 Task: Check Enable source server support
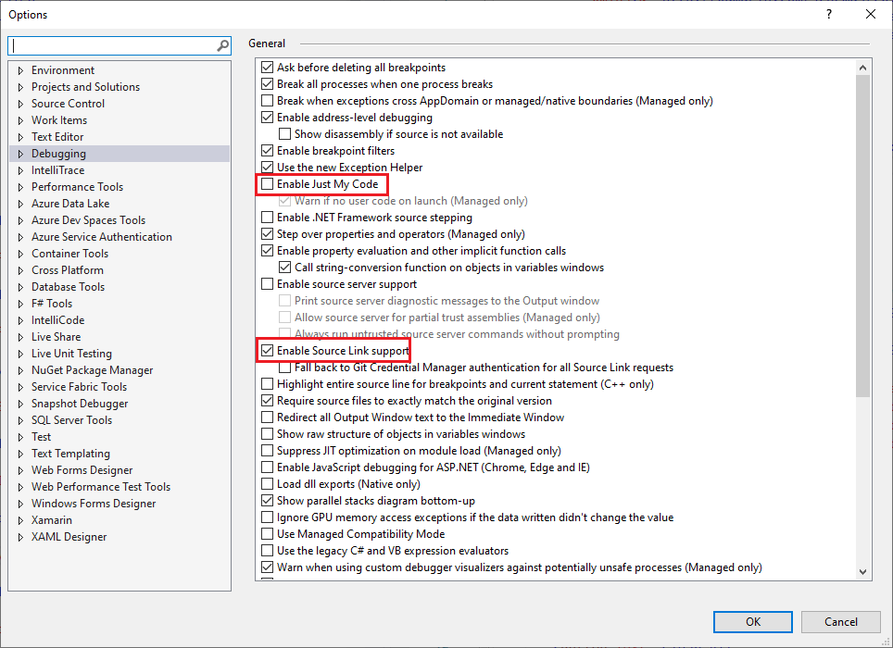click(x=267, y=284)
